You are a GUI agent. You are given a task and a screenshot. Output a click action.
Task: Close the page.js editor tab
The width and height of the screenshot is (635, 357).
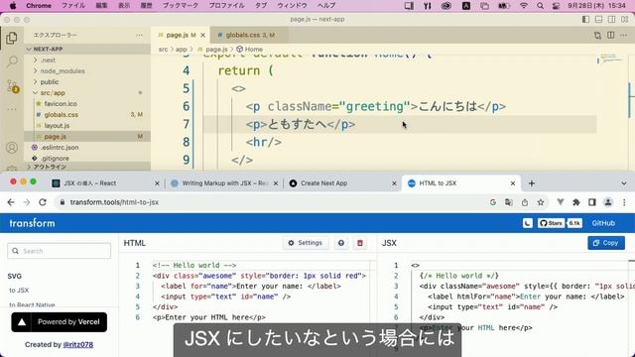(x=202, y=36)
